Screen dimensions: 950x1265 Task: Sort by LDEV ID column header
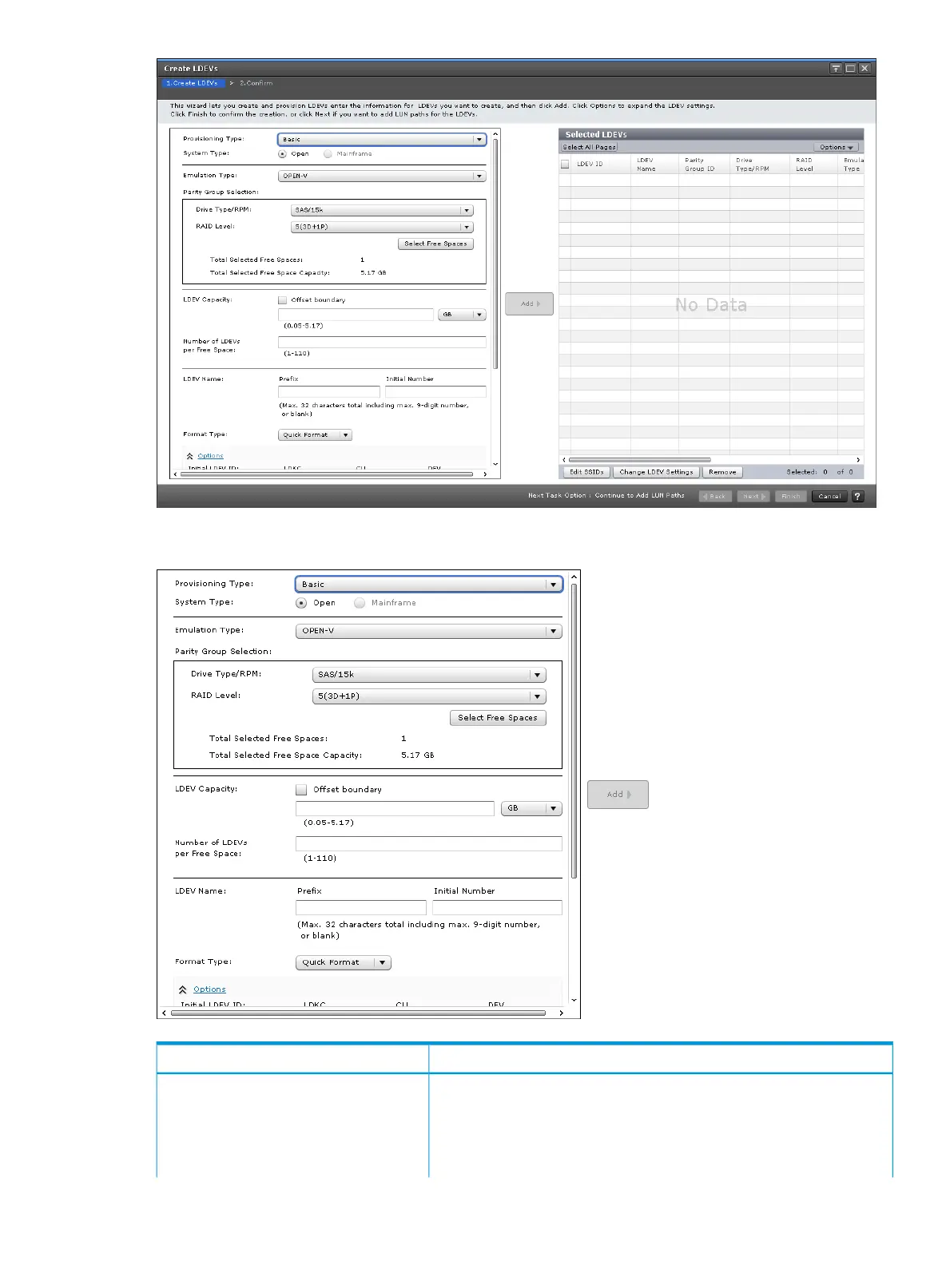click(590, 164)
